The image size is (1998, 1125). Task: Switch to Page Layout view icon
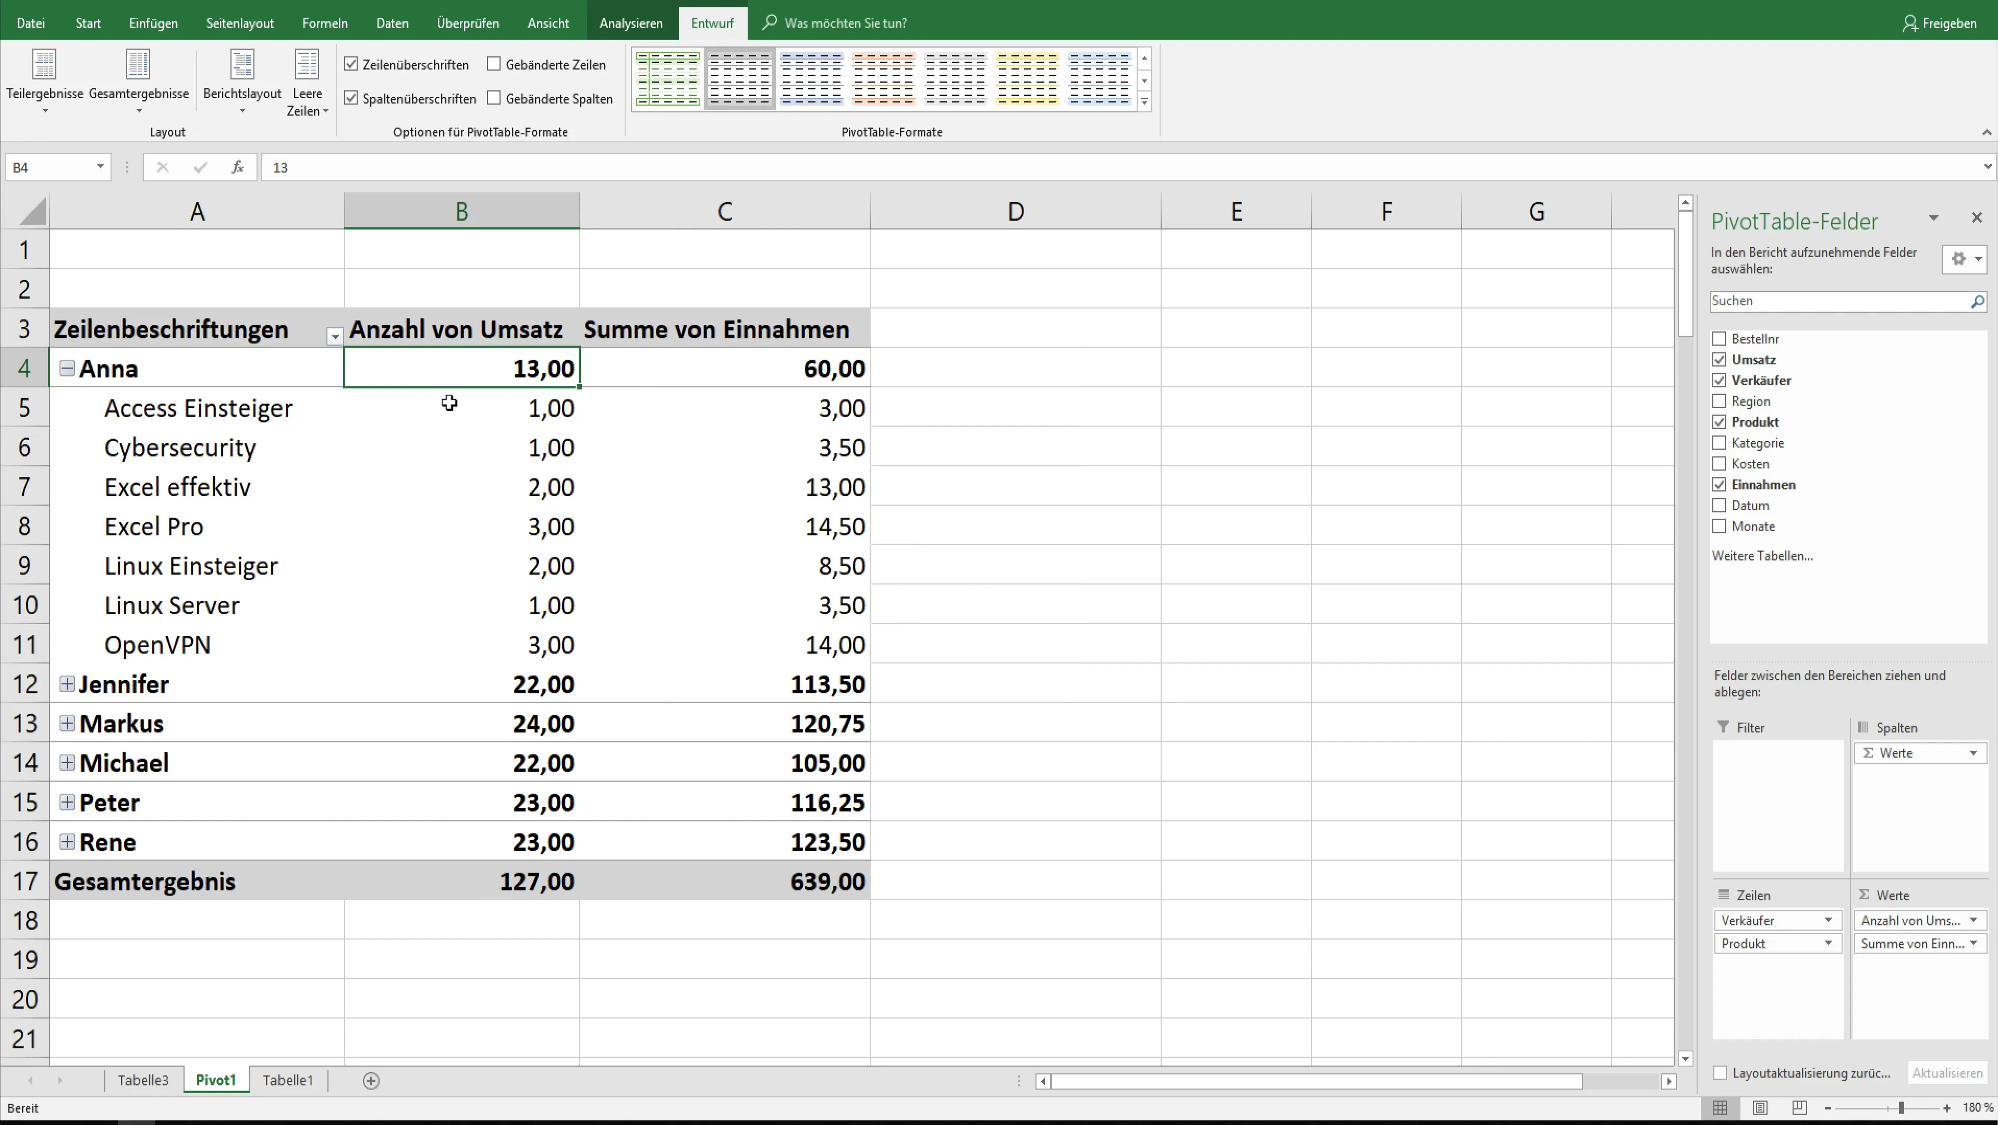pos(1760,1108)
